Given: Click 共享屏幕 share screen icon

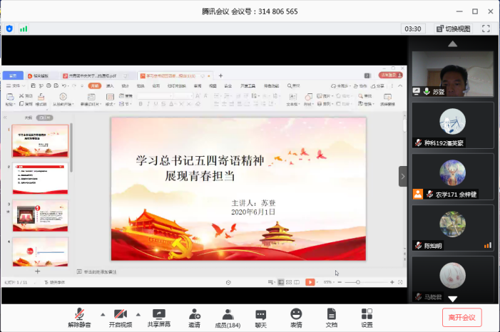Looking at the screenshot, I should point(158,318).
